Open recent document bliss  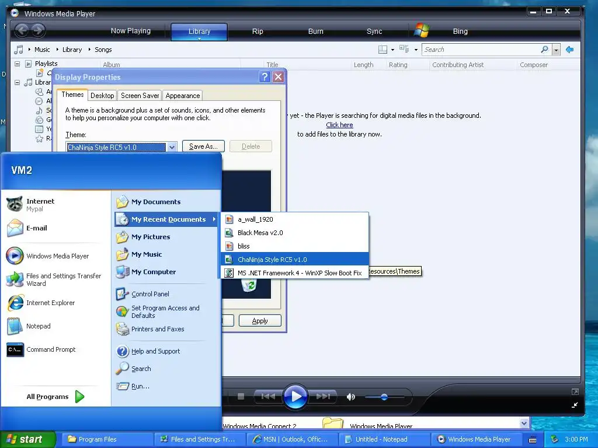(x=295, y=246)
